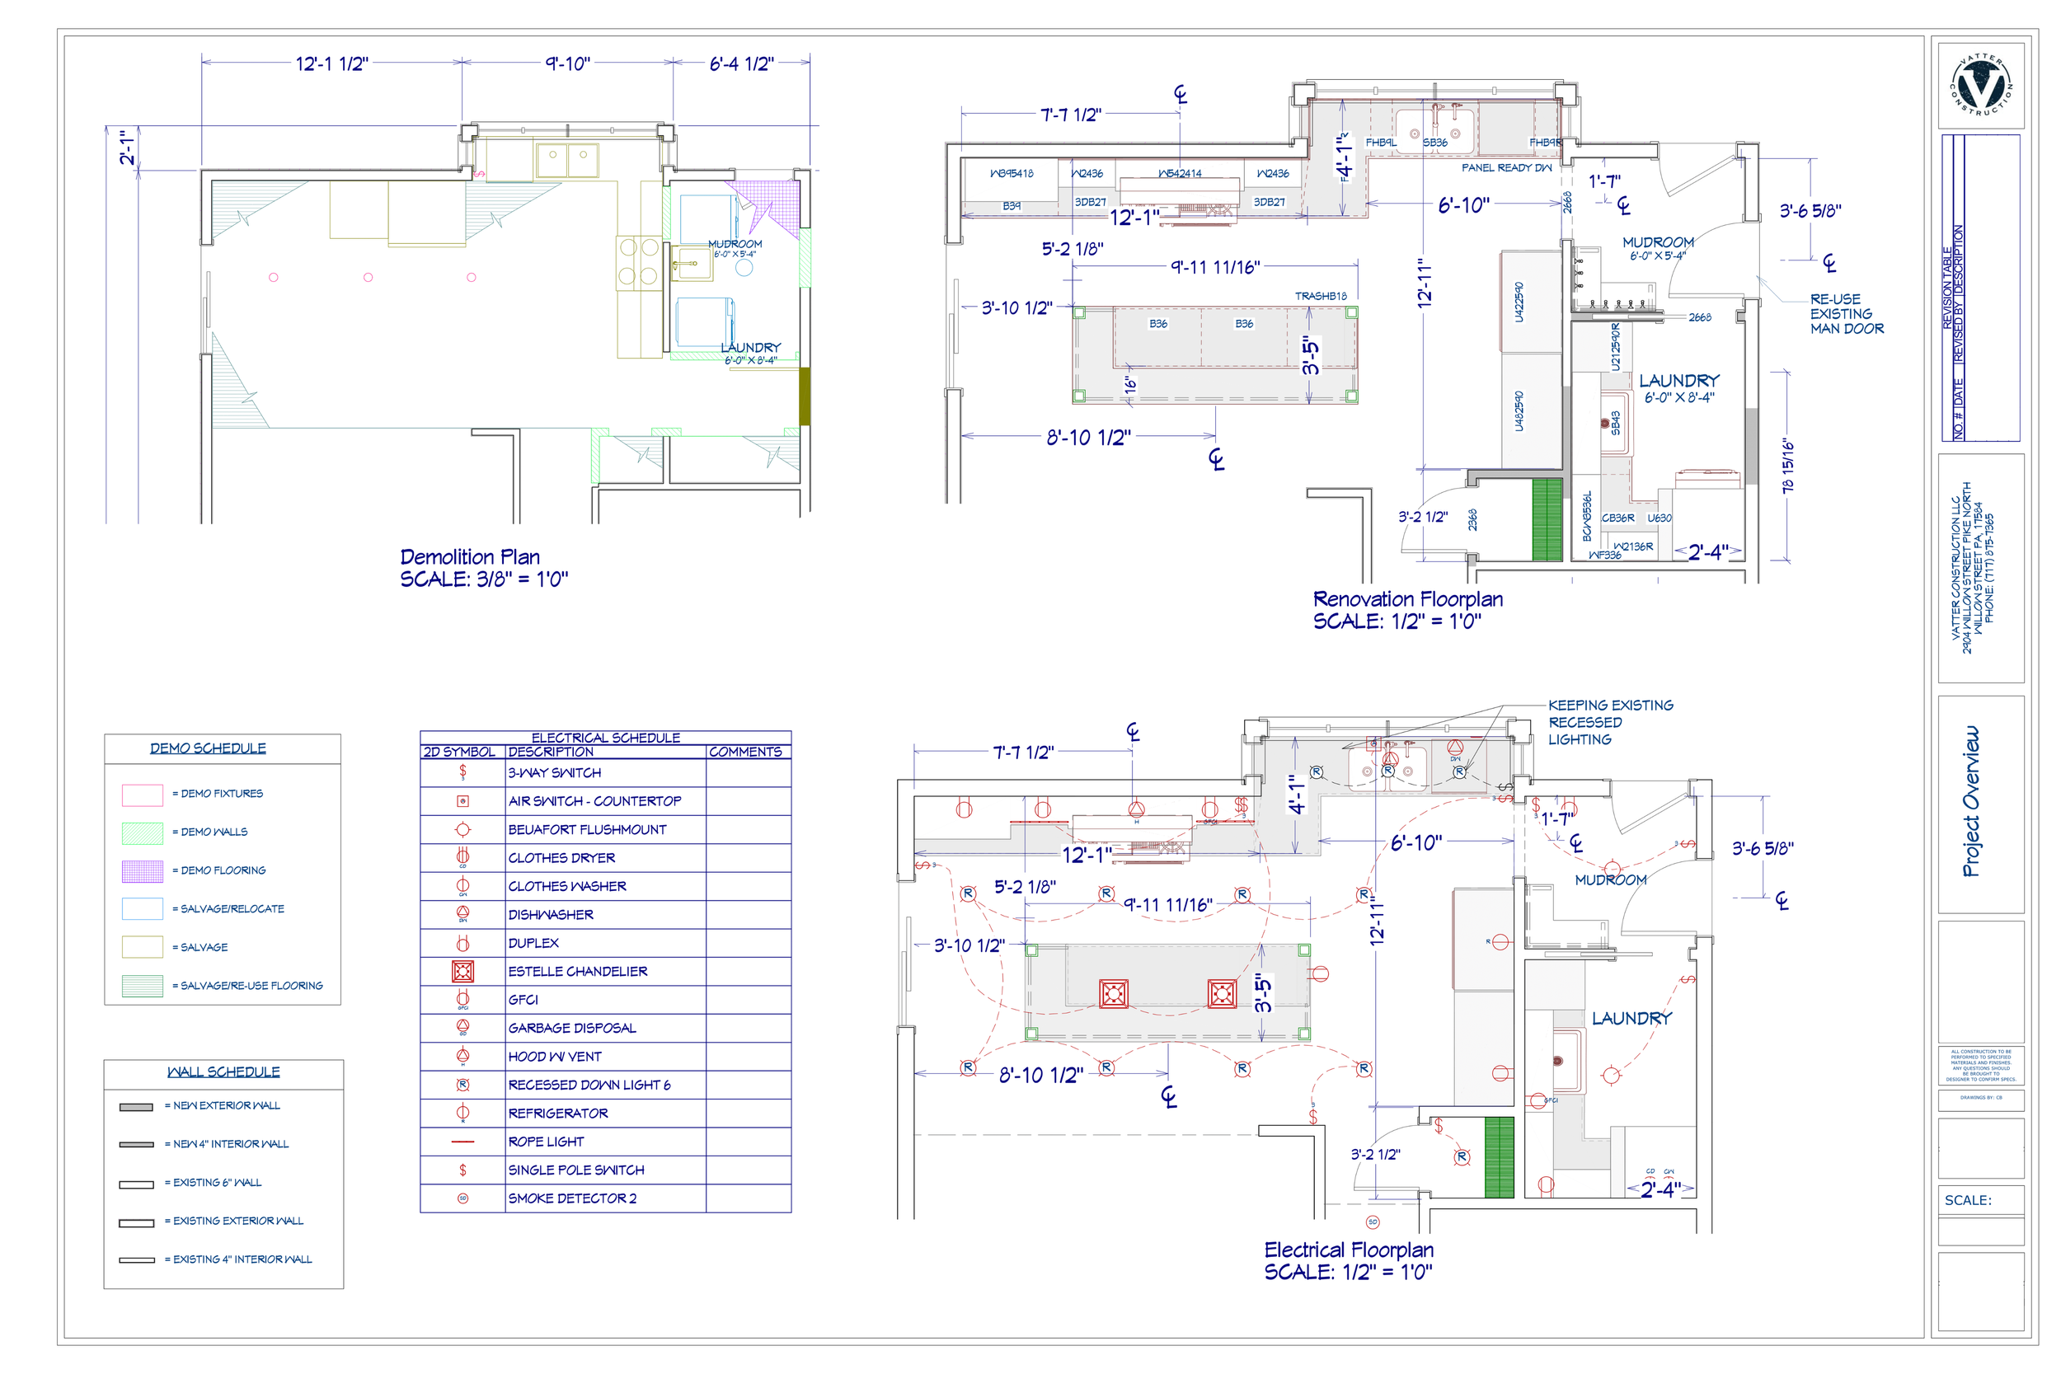Viewport: 2061px width, 1374px height.
Task: Click the Electrical Schedule table header
Action: pos(604,738)
